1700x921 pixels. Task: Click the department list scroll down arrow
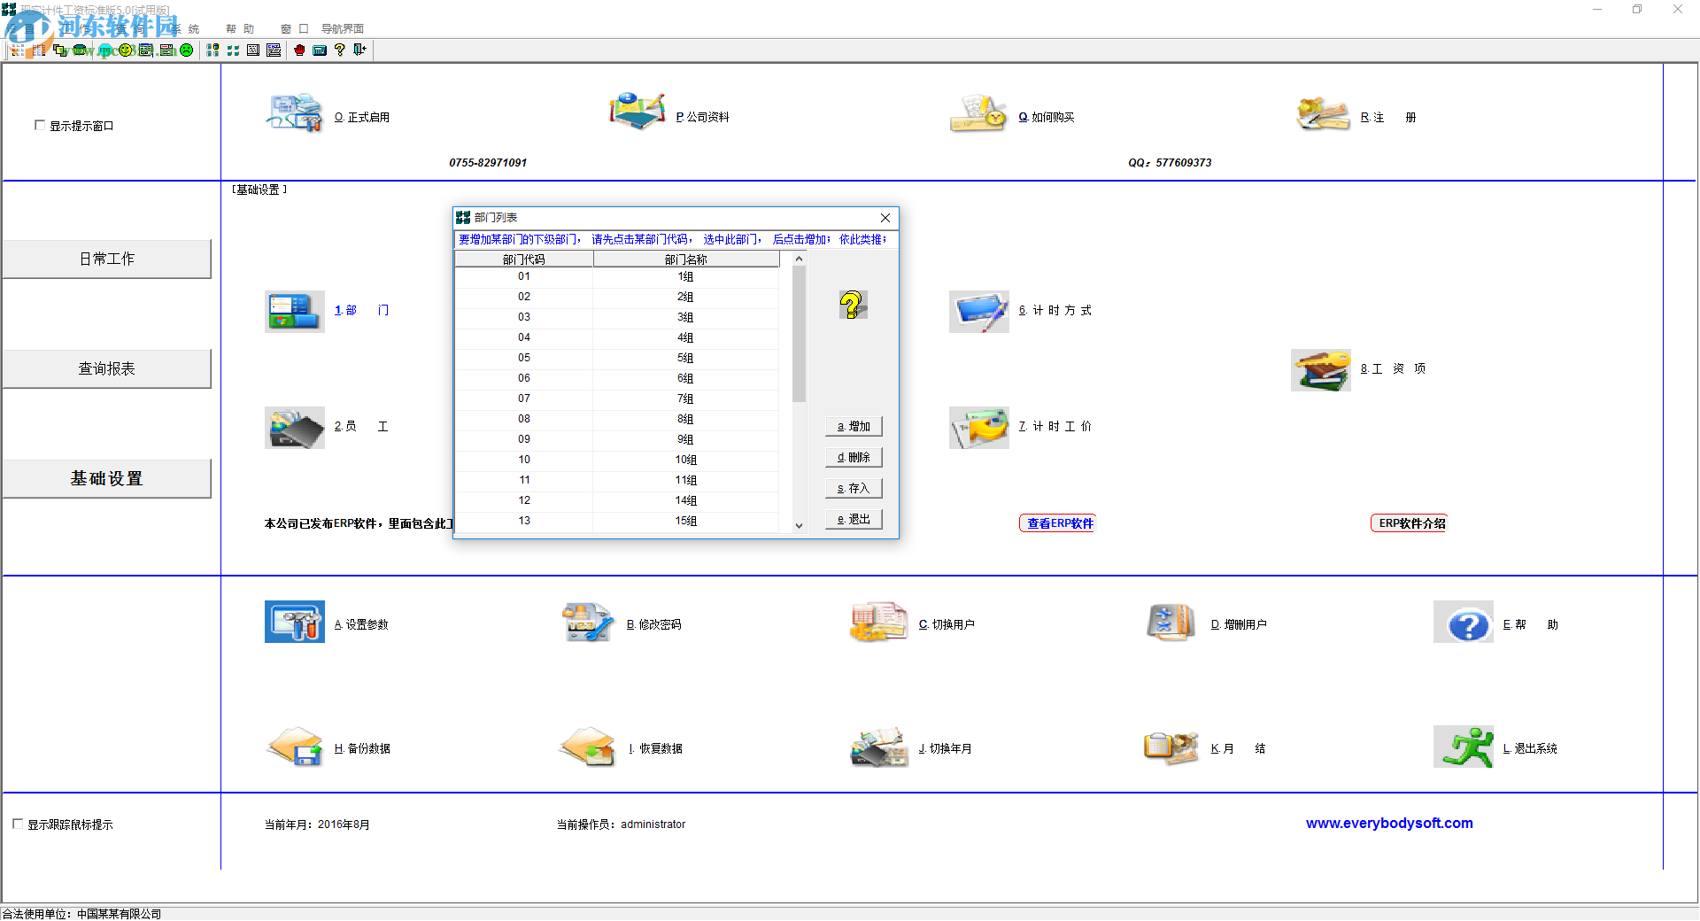(x=799, y=525)
